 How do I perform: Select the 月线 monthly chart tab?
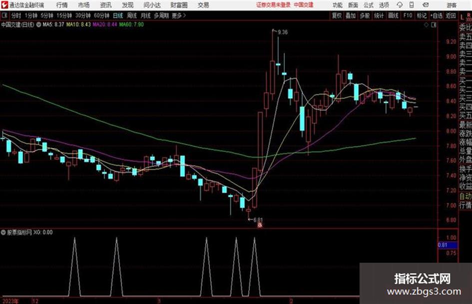pyautogui.click(x=146, y=15)
